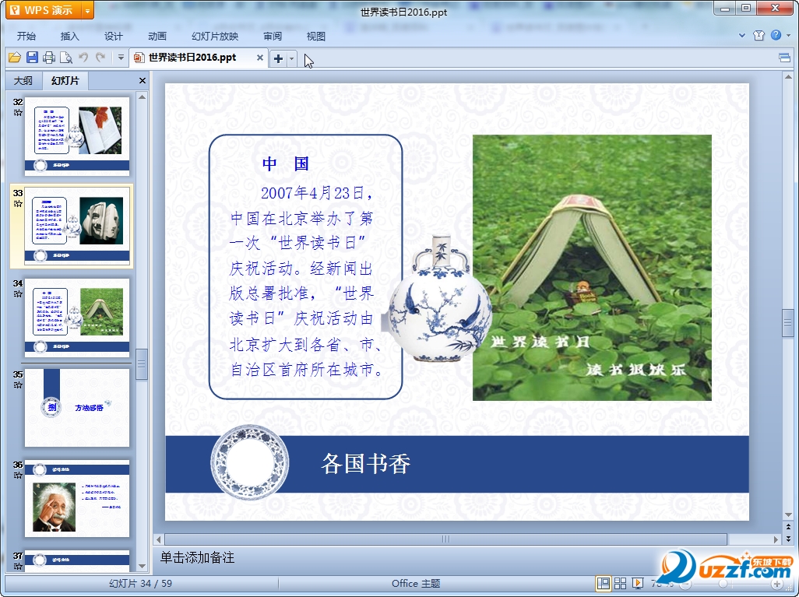Click the animation star icon under slide 33
The image size is (799, 597).
(18, 203)
